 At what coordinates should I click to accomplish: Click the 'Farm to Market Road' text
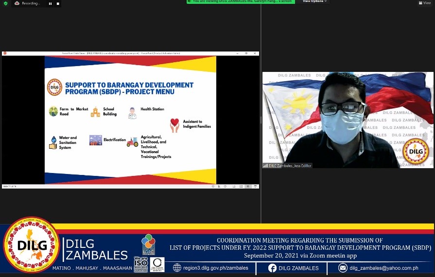click(x=74, y=111)
